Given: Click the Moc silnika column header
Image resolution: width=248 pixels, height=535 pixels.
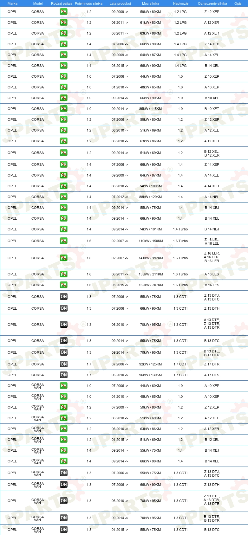Looking at the screenshot, I should coord(151,3).
